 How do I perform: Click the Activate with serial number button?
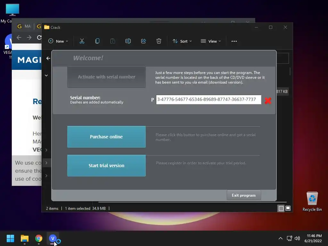tap(106, 77)
